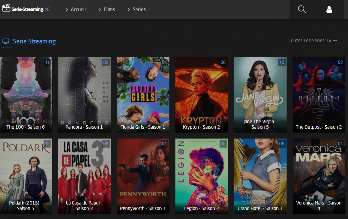Open the user account icon
The image size is (348, 219).
pos(329,10)
